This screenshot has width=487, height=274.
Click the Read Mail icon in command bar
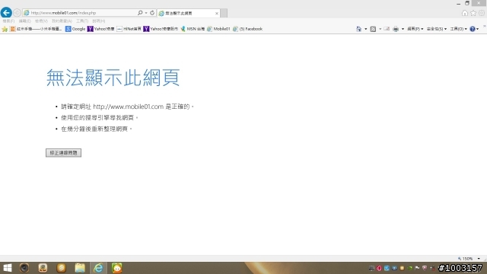coord(387,29)
